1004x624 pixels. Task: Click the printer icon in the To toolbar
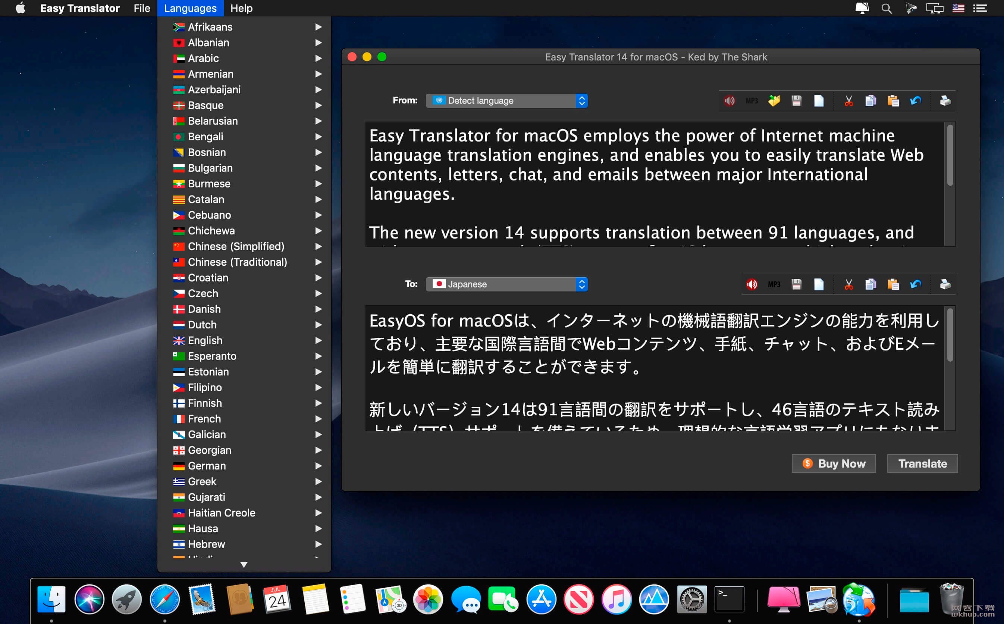pos(945,284)
